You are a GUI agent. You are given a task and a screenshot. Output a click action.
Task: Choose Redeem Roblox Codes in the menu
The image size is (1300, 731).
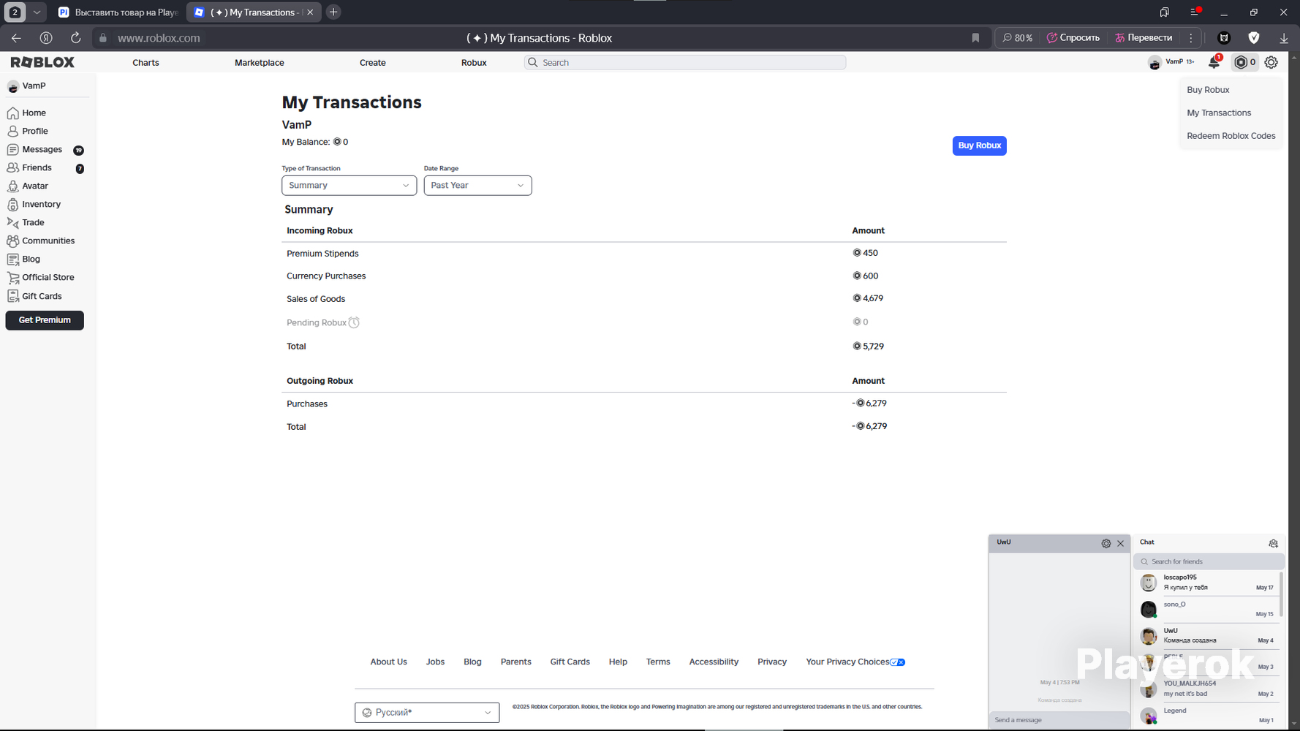click(x=1231, y=136)
